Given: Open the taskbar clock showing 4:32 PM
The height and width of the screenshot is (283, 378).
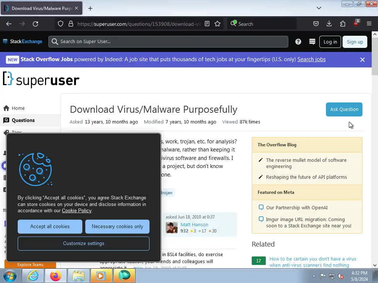Looking at the screenshot, I should click(x=360, y=276).
